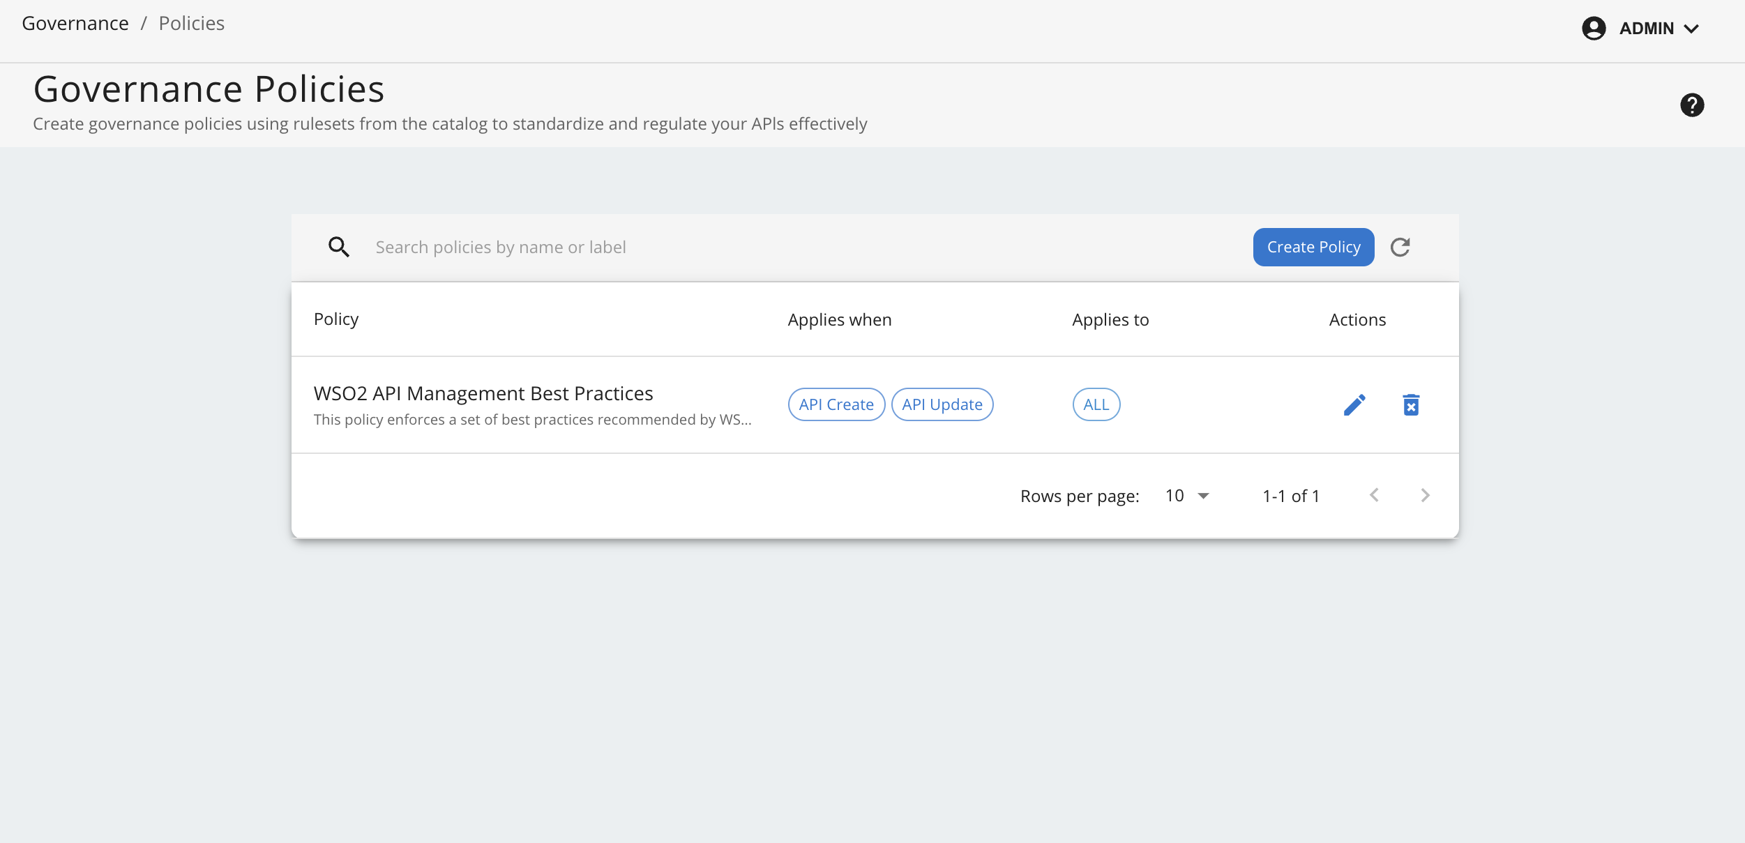Click the API Update chip
This screenshot has height=843, width=1745.
(942, 405)
